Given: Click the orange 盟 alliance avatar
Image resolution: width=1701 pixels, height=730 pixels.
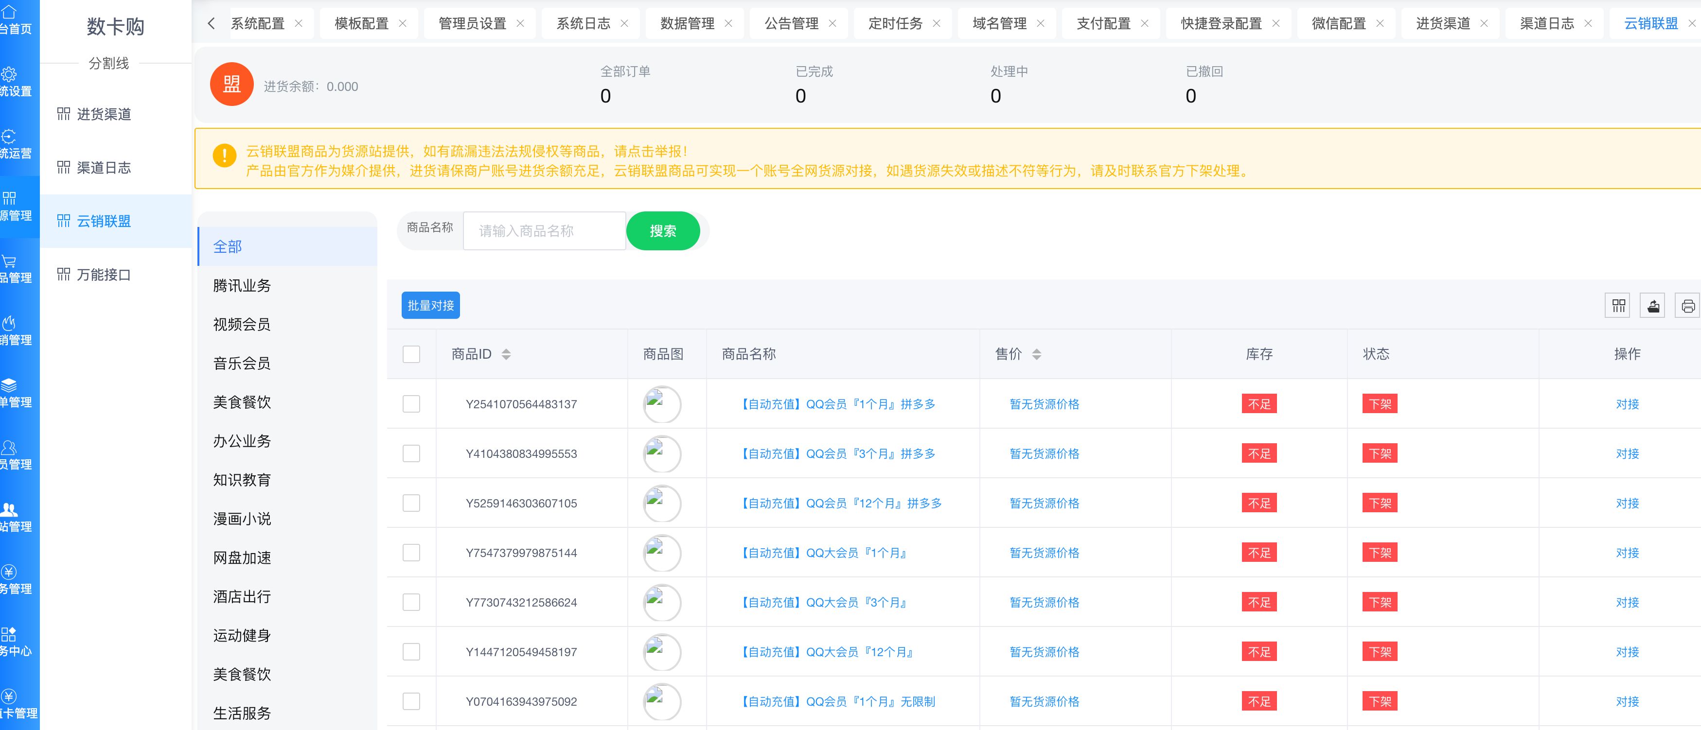Looking at the screenshot, I should (x=232, y=84).
